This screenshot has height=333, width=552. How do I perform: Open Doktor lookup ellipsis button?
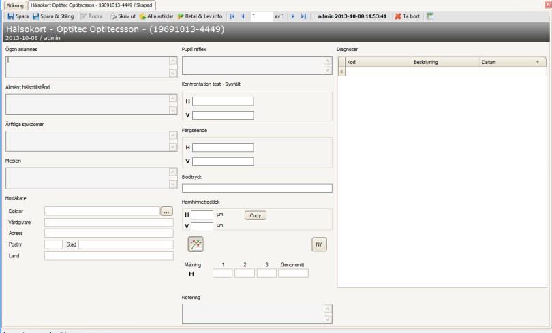pyautogui.click(x=166, y=211)
